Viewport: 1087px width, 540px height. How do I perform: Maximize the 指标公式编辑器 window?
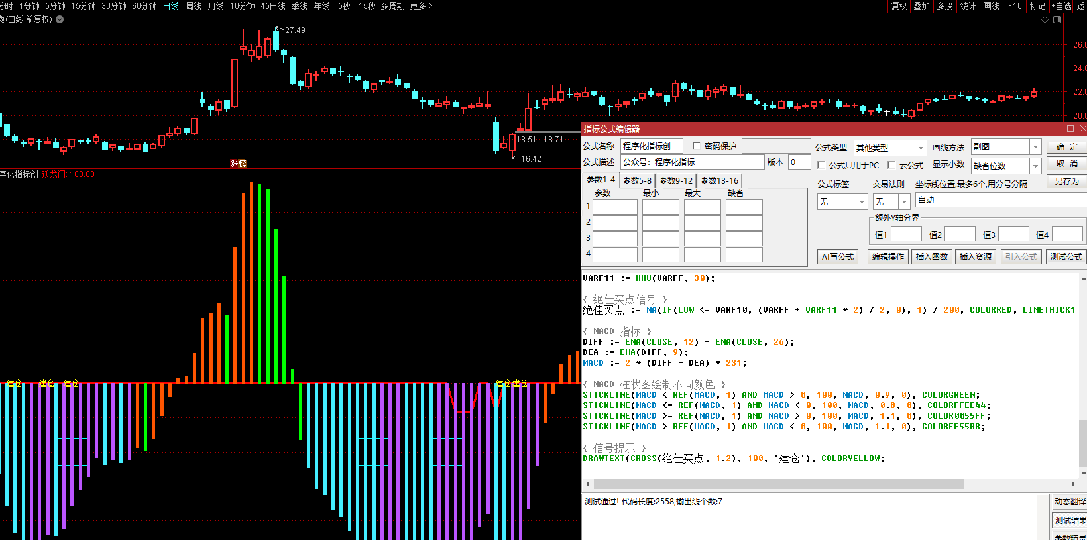coord(1070,129)
